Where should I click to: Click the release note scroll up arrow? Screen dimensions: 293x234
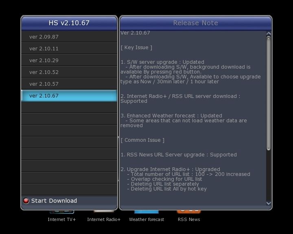pyautogui.click(x=269, y=33)
